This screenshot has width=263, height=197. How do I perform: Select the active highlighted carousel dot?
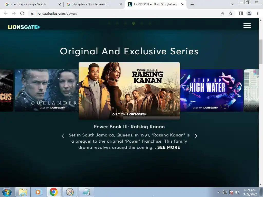tap(134, 23)
